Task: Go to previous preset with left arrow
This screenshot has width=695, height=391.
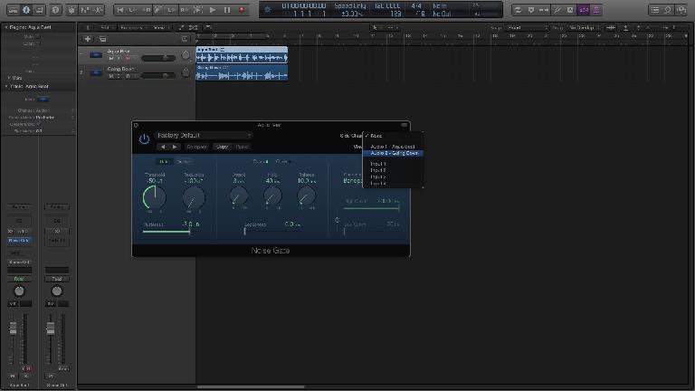Action: 163,147
